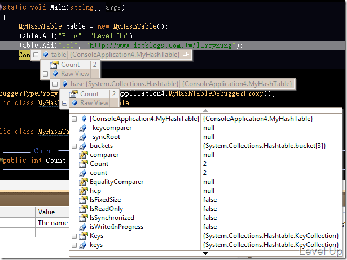This screenshot has height=260, width=347.
Task: Click the ConsoleApplication4.MyHashTable value in table datatip
Action: [125, 55]
